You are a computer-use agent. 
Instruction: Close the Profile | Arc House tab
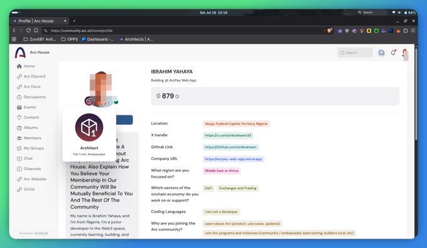[x=65, y=21]
